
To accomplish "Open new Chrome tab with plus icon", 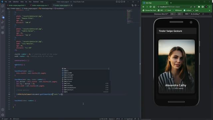I will [x=171, y=3].
